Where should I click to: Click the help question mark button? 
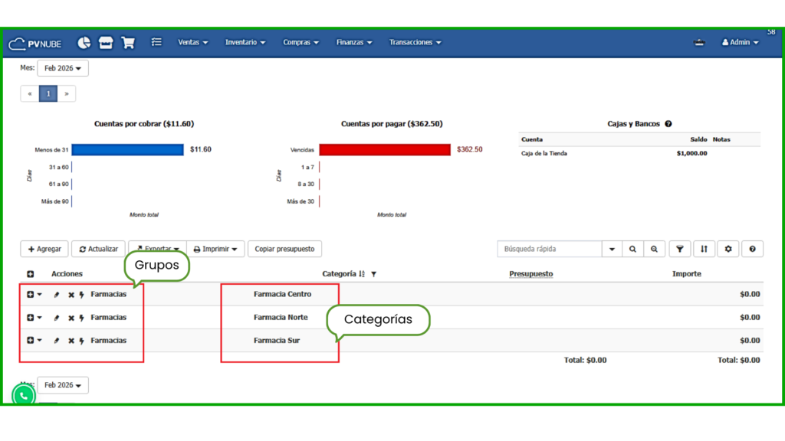pyautogui.click(x=752, y=249)
